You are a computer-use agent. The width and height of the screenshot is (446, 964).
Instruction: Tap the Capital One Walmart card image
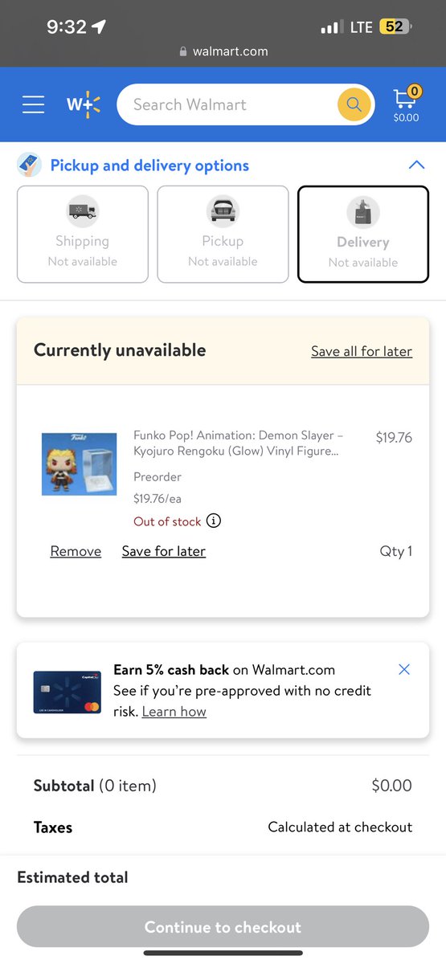pos(68,692)
